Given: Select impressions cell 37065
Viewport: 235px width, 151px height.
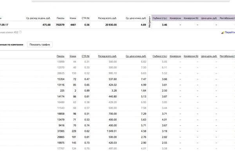Looking at the screenshot, I should (61, 131).
